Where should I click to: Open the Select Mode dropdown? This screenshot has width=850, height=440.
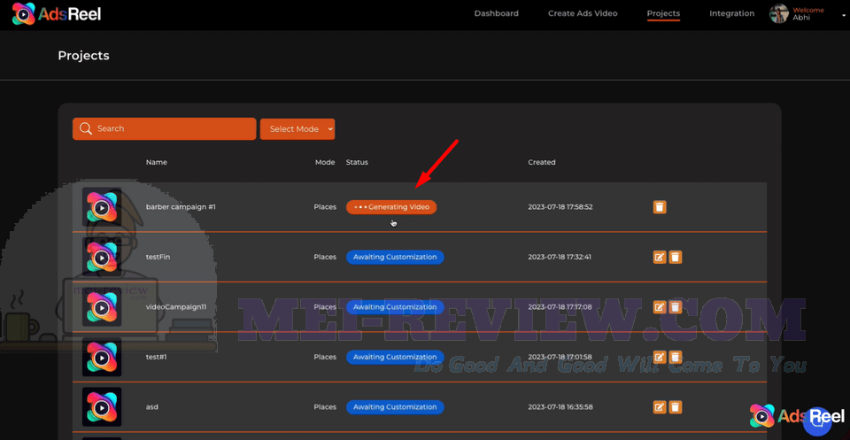pos(297,129)
